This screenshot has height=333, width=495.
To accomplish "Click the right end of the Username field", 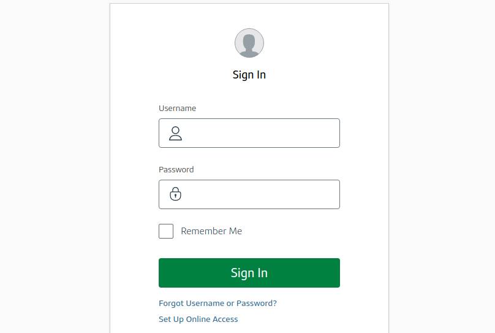I will pos(328,133).
